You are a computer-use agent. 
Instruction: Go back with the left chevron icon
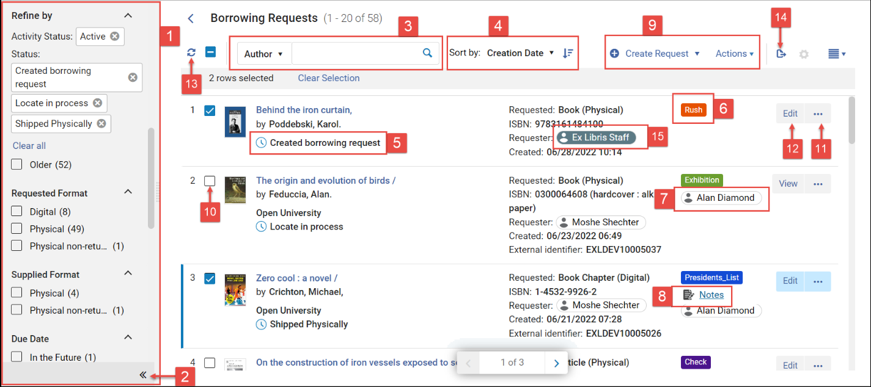[191, 18]
